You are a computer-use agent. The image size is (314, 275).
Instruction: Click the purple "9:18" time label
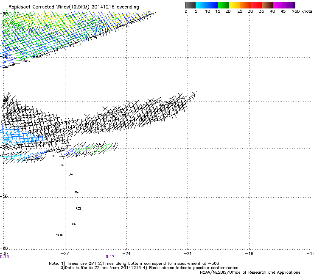(x=4, y=257)
